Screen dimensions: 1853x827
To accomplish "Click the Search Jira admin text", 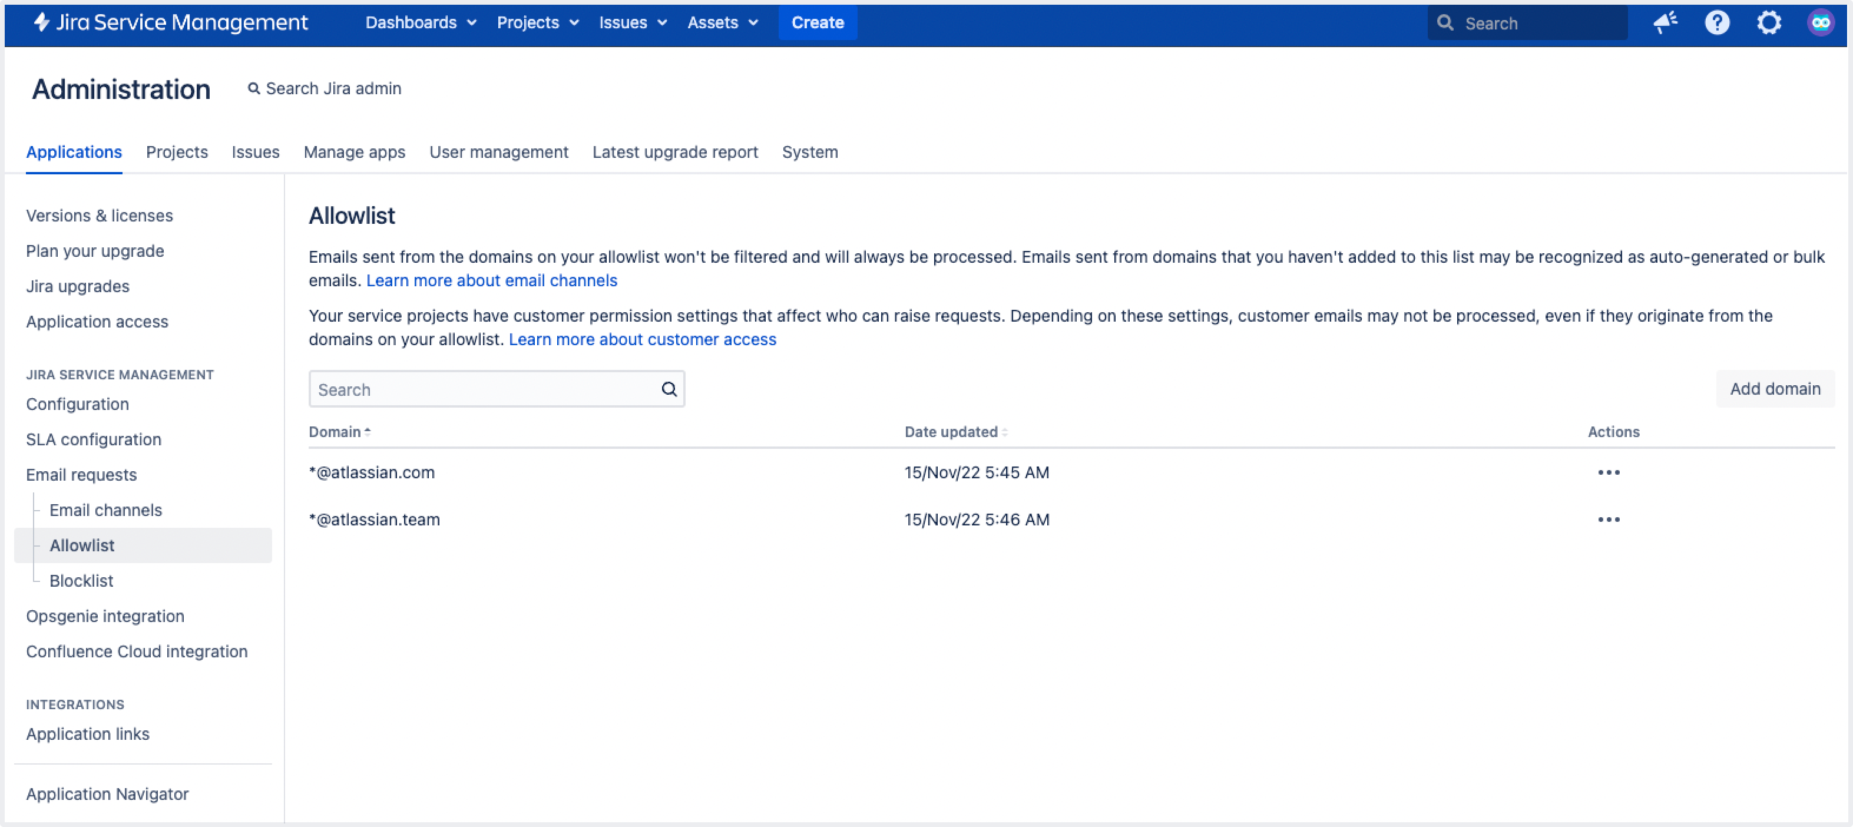I will [x=334, y=88].
